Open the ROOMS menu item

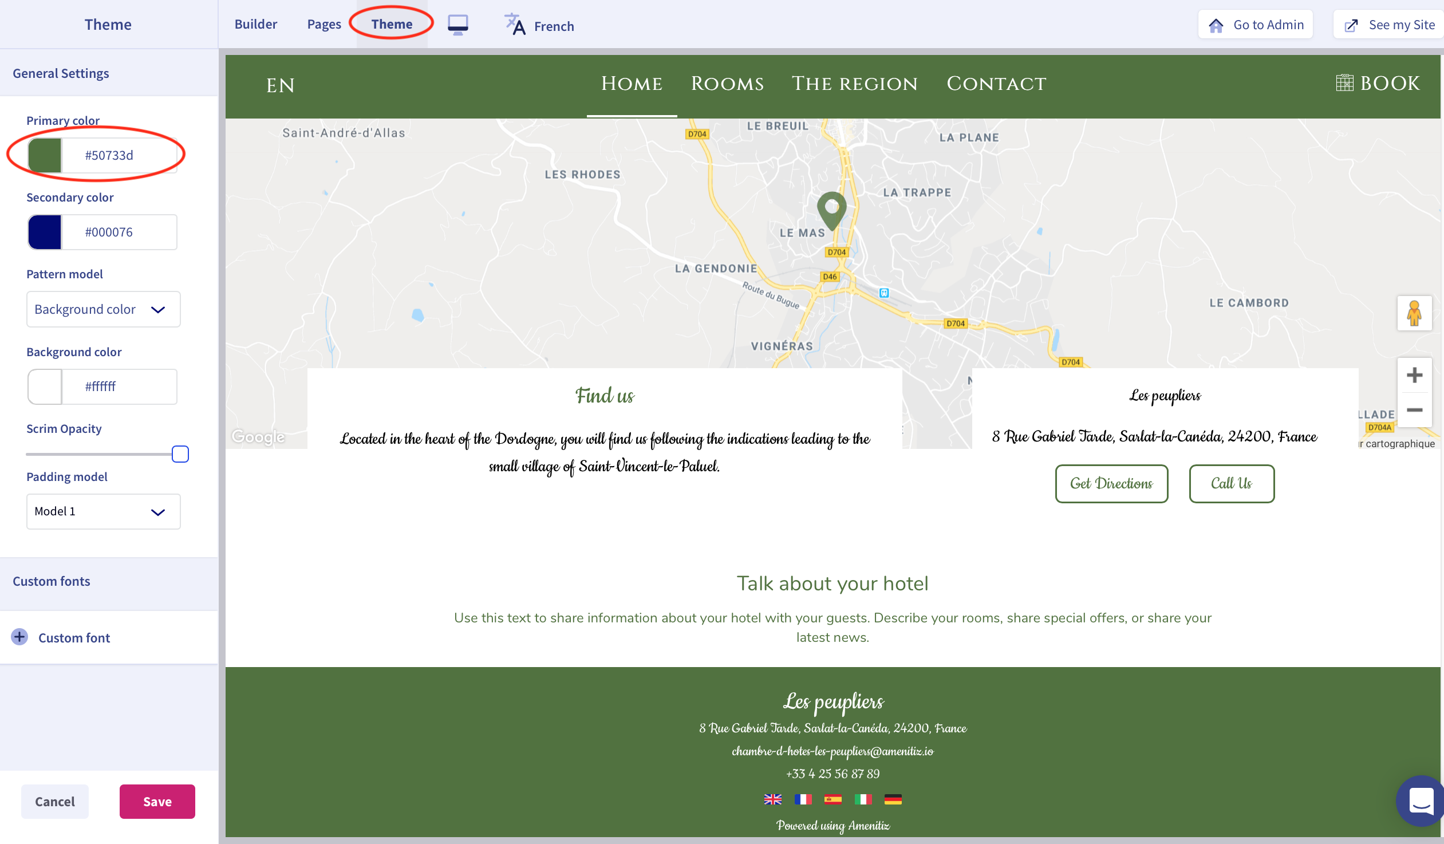coord(727,84)
